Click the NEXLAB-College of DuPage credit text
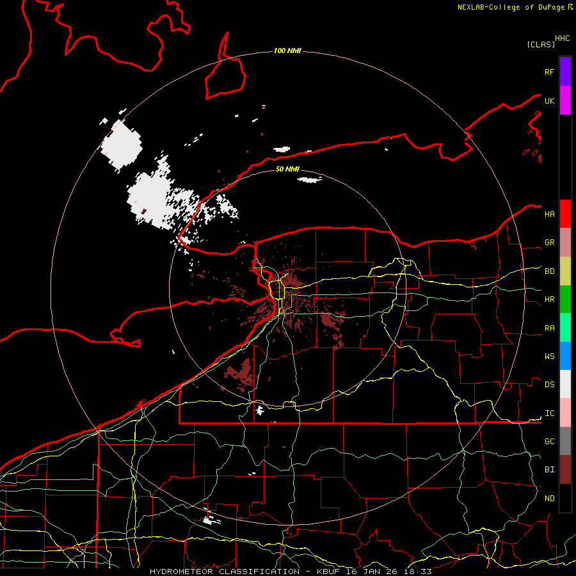The width and height of the screenshot is (576, 576). [511, 7]
